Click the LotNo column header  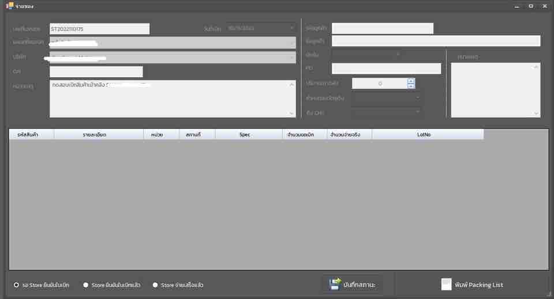click(428, 134)
